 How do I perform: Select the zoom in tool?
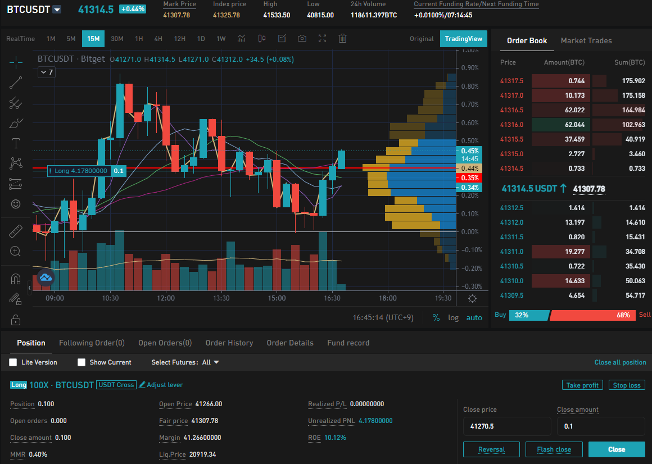point(16,251)
